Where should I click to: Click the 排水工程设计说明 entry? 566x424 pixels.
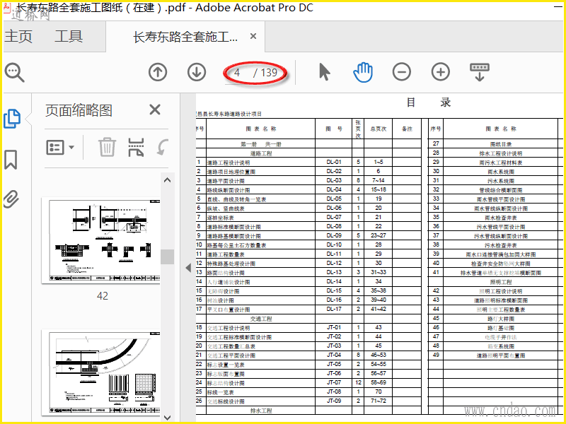click(x=501, y=153)
